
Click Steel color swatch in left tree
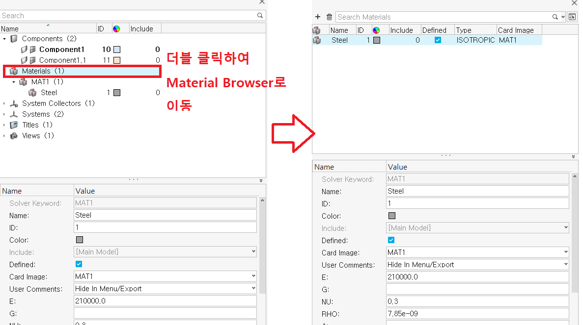(117, 92)
